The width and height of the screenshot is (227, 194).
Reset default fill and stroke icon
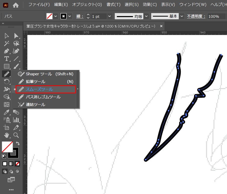tap(4, 156)
